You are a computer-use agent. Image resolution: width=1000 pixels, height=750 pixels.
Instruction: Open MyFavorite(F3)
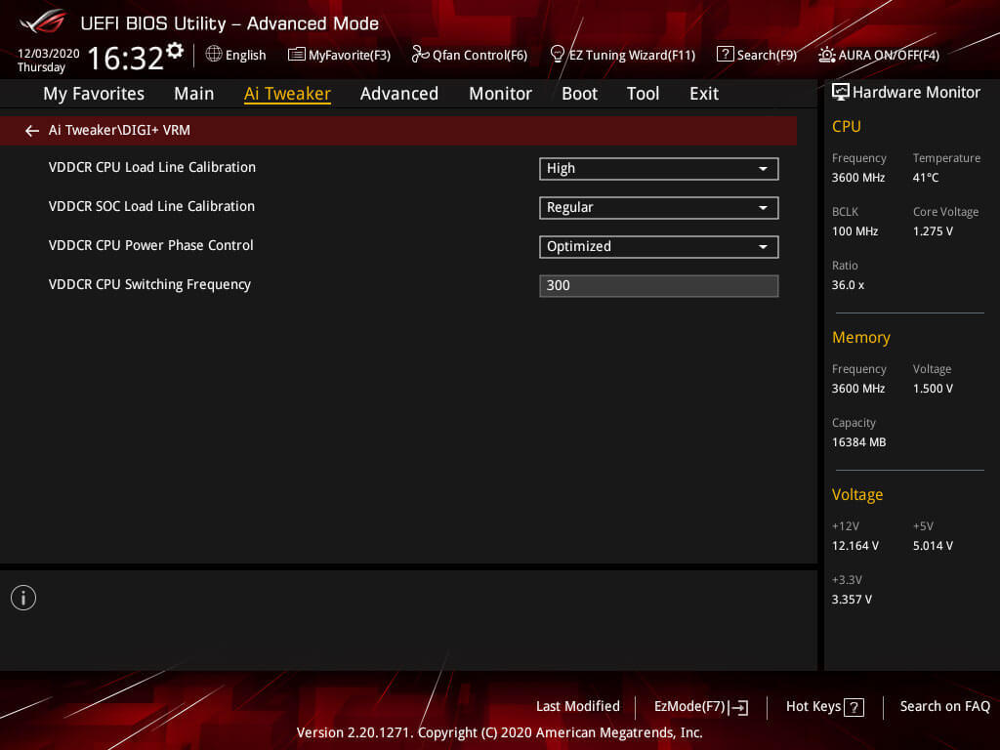(x=350, y=56)
